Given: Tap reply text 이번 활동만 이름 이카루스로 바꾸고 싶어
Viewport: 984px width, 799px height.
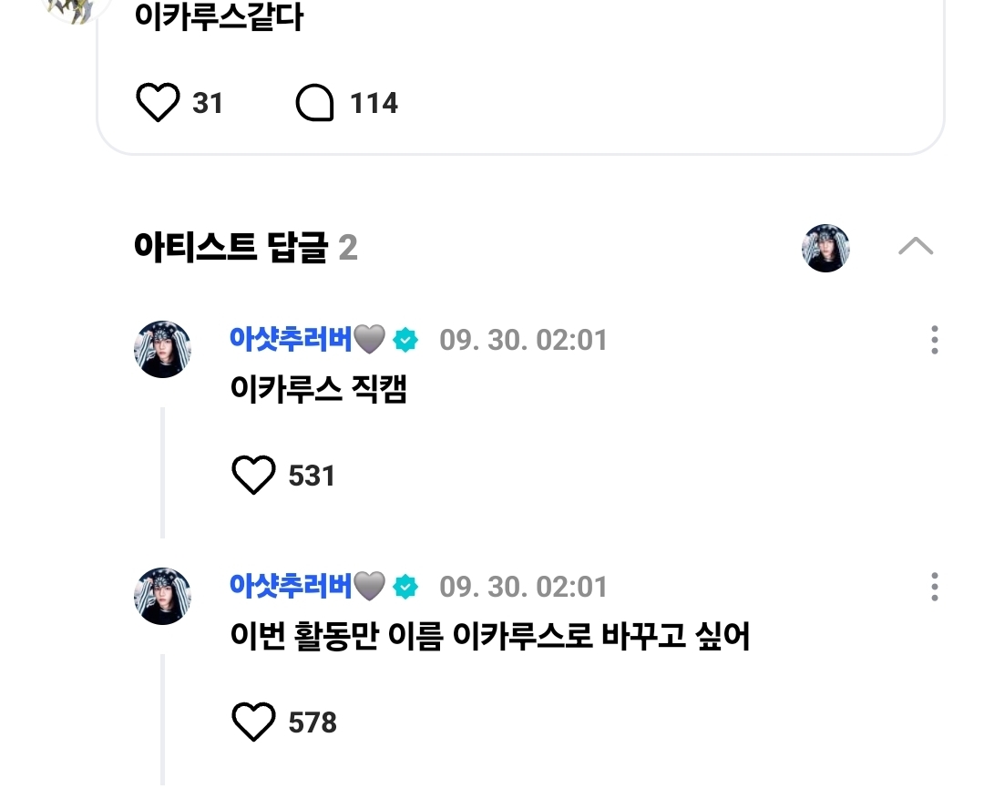Looking at the screenshot, I should point(490,635).
